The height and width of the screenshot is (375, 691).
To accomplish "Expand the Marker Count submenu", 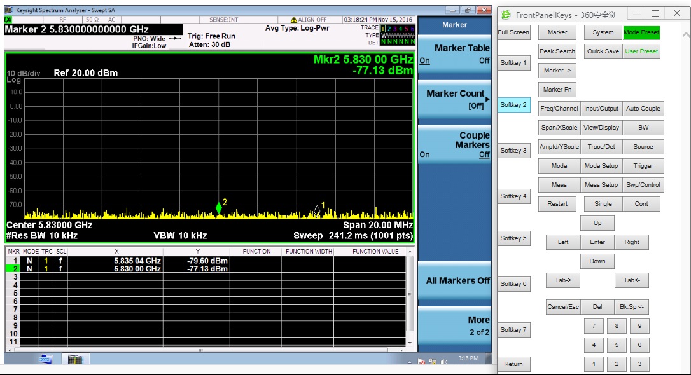I will [454, 99].
